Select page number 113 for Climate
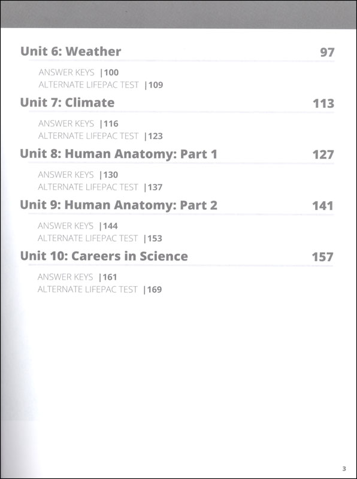 coord(323,104)
